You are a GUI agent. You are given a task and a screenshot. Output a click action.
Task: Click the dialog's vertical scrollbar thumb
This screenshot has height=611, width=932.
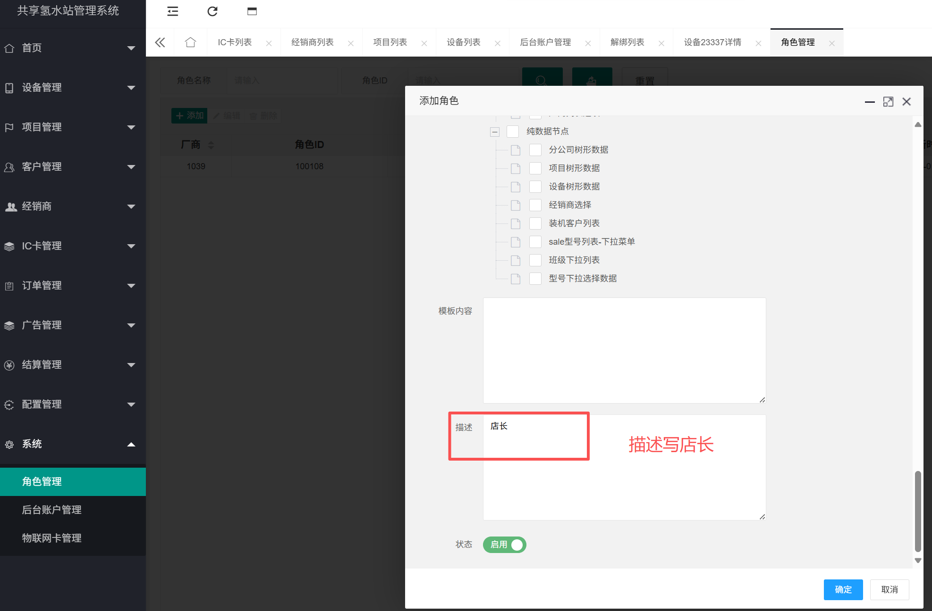click(x=918, y=511)
